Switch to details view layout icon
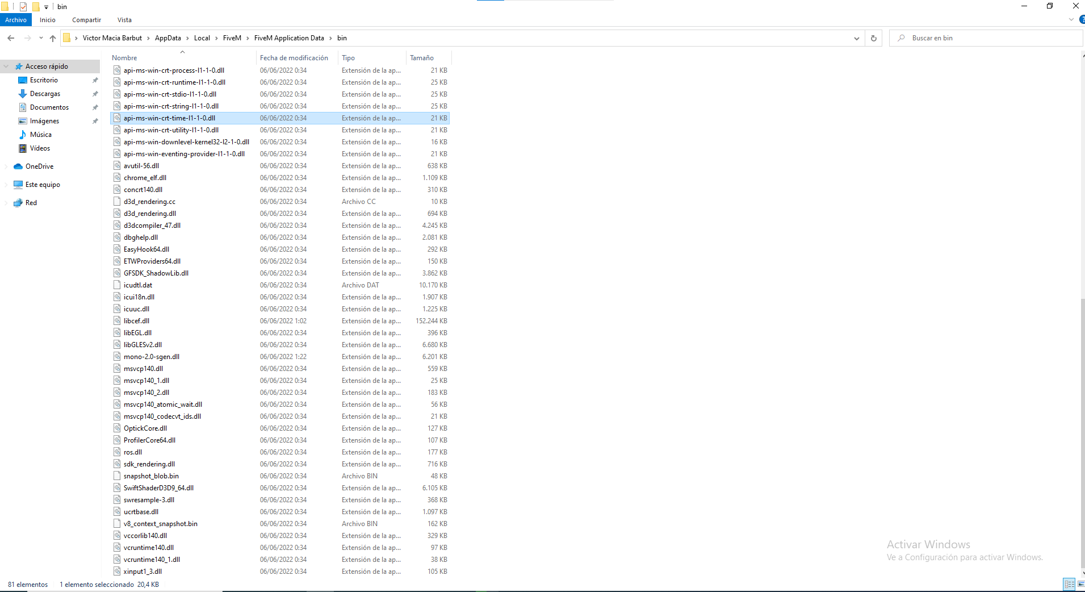Image resolution: width=1085 pixels, height=592 pixels. [1069, 584]
